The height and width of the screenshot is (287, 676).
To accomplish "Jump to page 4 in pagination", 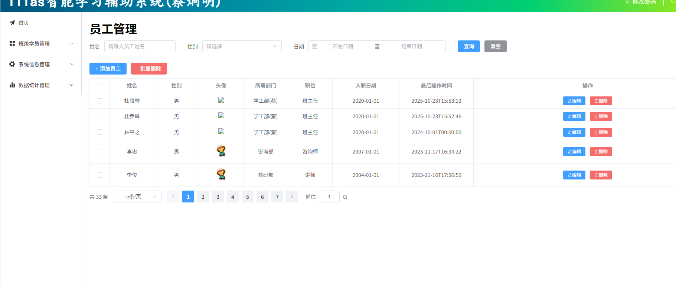I will pyautogui.click(x=233, y=197).
